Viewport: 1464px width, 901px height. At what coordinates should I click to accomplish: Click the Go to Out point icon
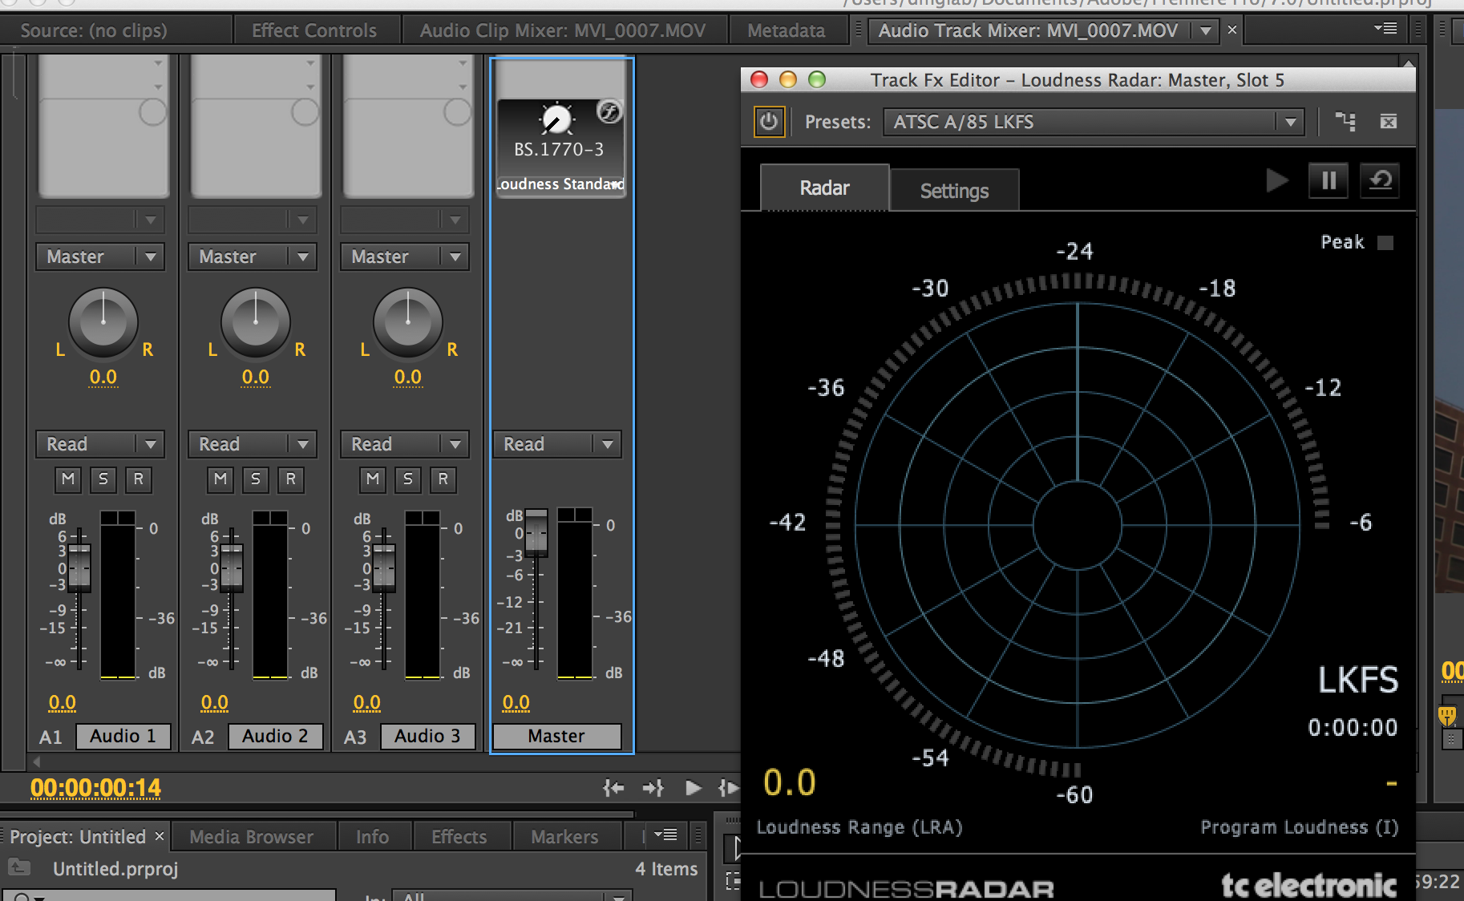(x=653, y=789)
